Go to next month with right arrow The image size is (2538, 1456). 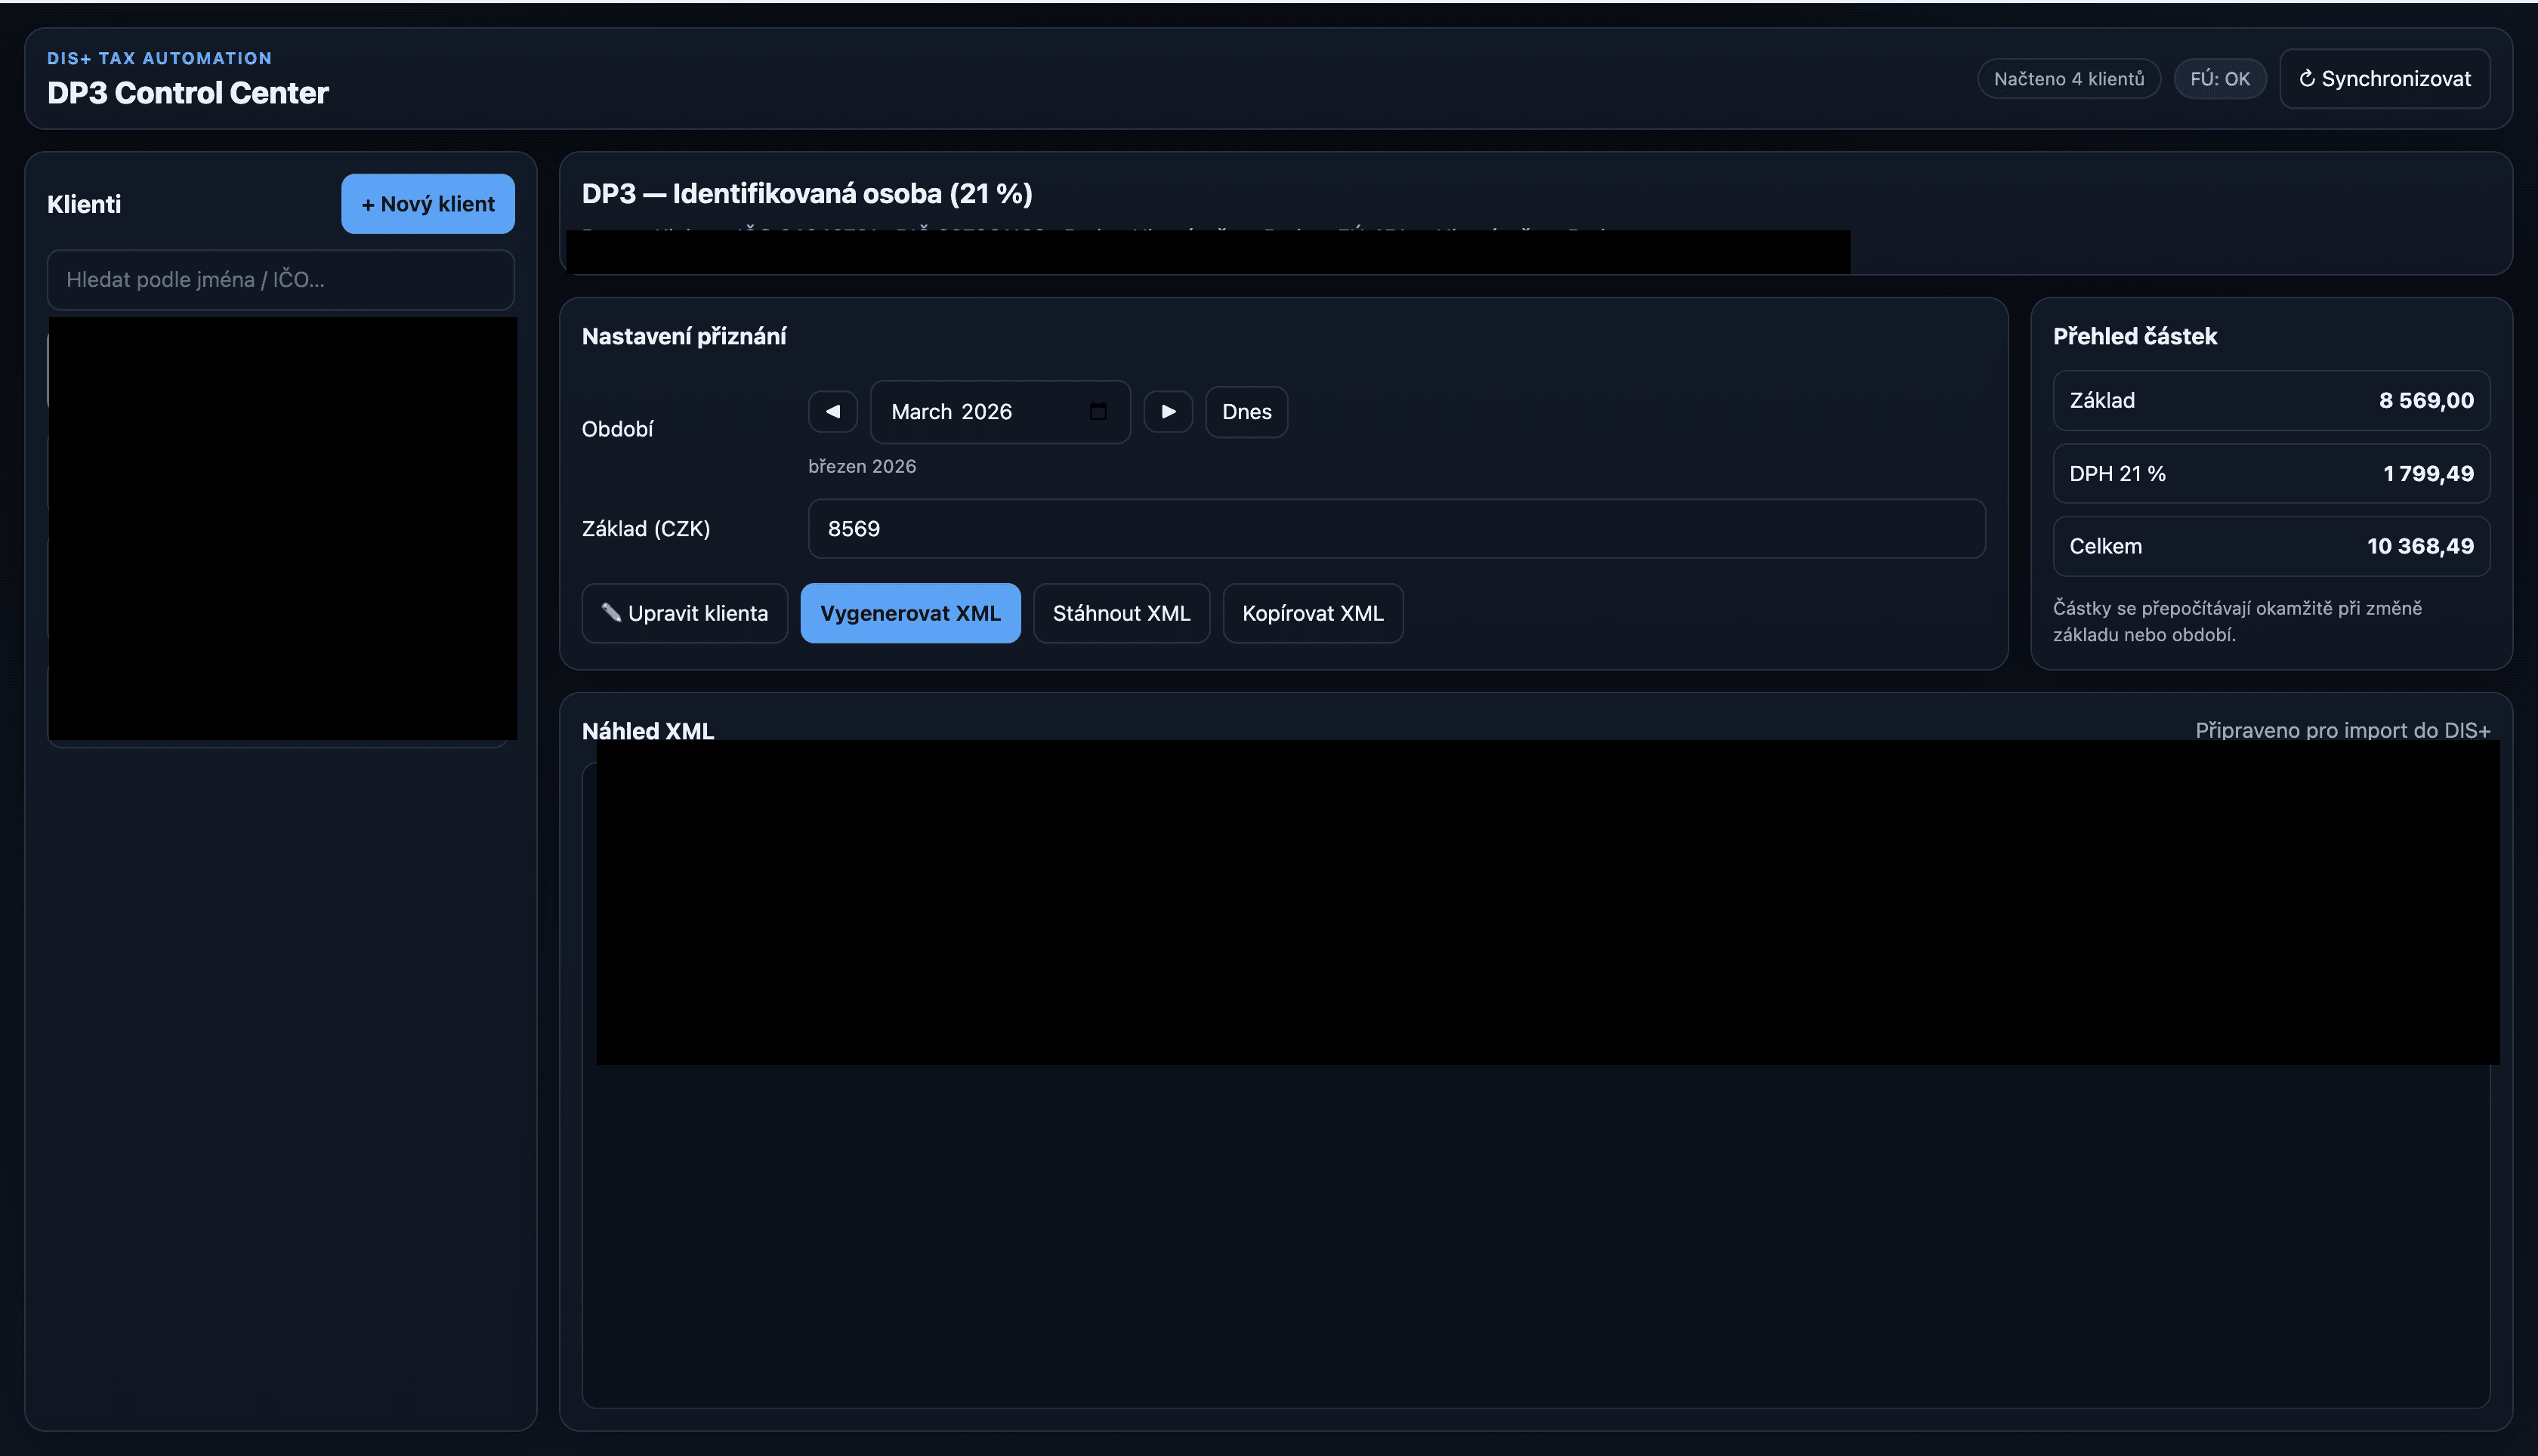[1168, 411]
